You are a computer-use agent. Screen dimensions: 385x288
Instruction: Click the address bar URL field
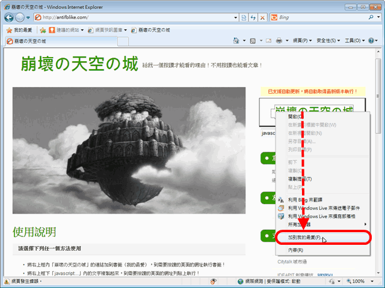point(138,17)
